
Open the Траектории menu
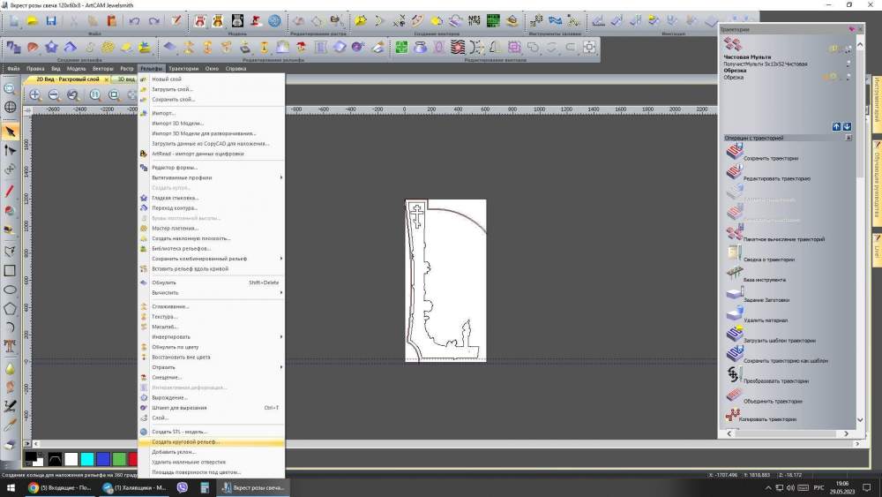coord(183,68)
